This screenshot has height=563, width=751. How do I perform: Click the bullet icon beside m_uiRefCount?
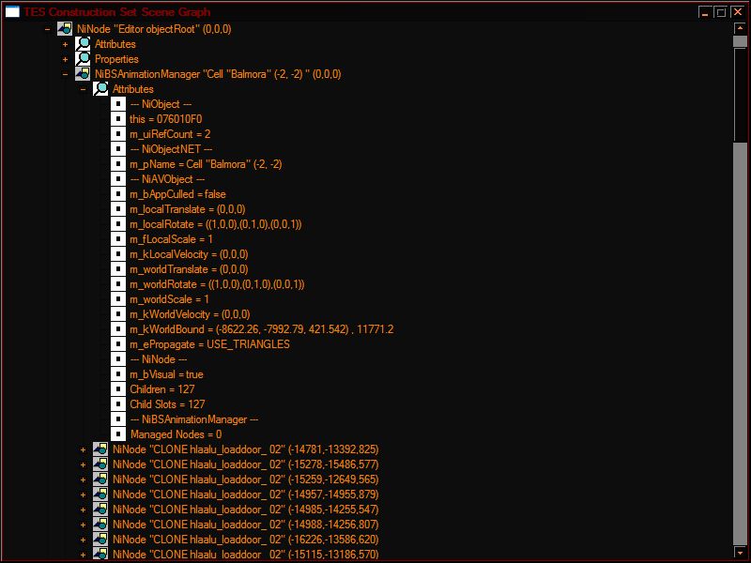[x=118, y=134]
